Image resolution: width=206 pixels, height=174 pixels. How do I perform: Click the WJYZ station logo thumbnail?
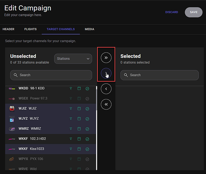pyautogui.click(x=12, y=119)
